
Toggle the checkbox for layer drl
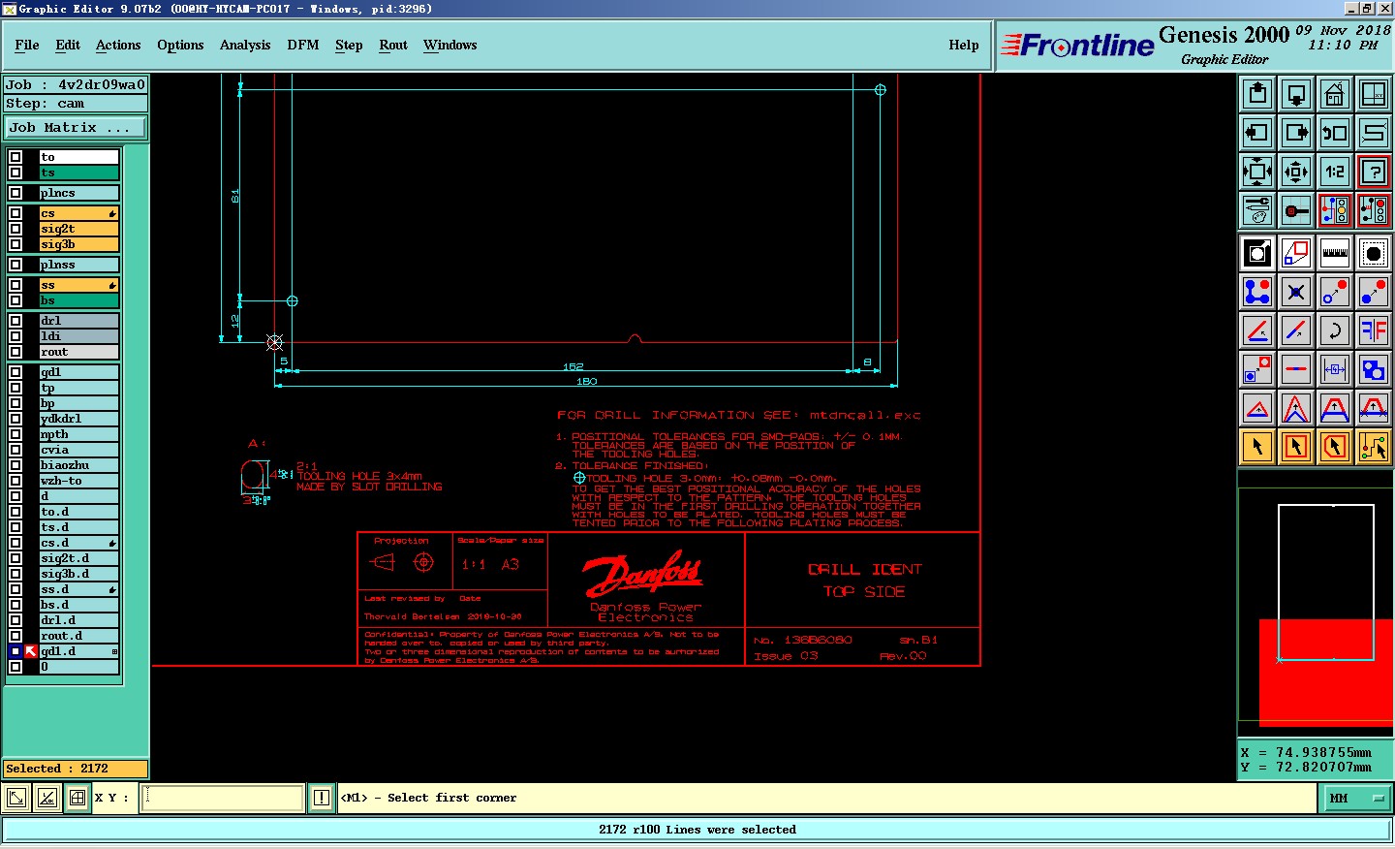(x=15, y=321)
